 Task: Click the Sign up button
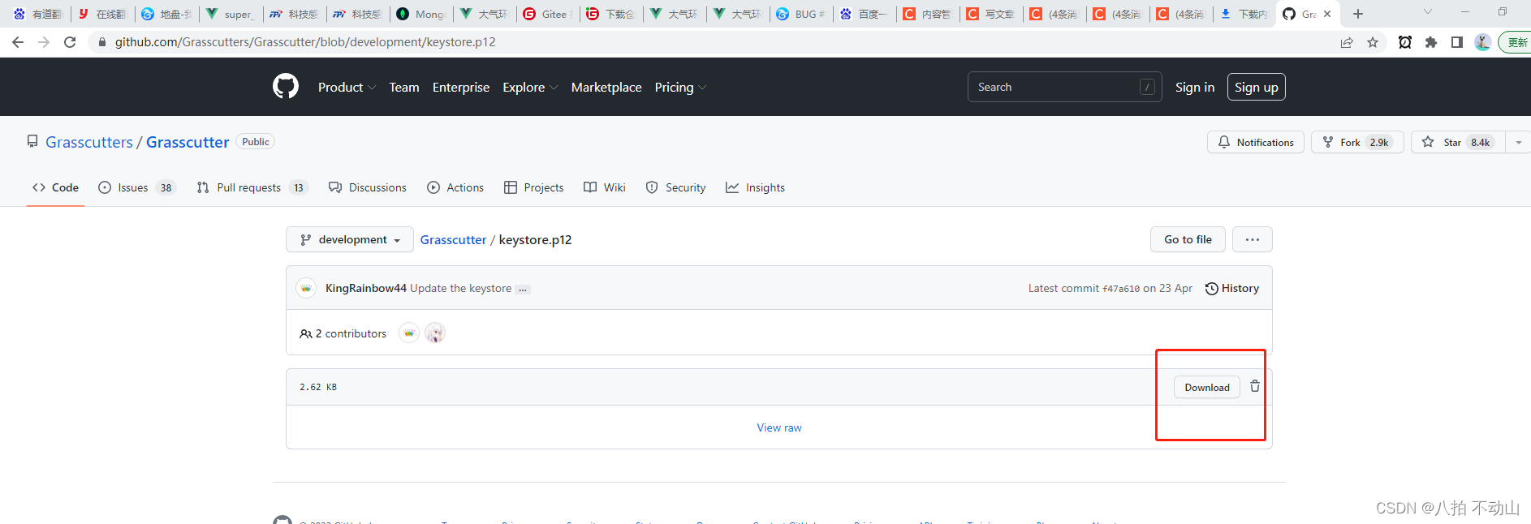(x=1257, y=87)
